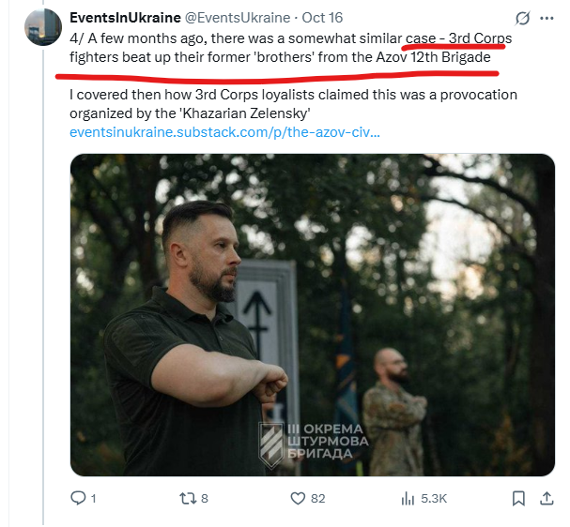The image size is (570, 527).
Task: Click the tweet text starting with "4/"
Action: (282, 47)
